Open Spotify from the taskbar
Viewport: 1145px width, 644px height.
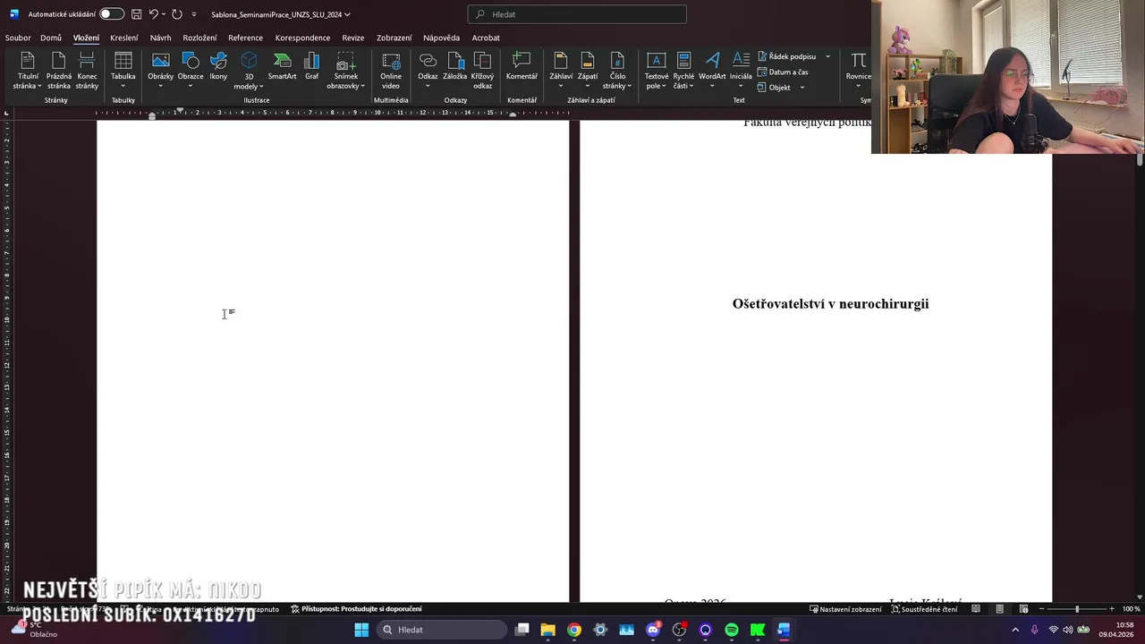[x=732, y=630]
